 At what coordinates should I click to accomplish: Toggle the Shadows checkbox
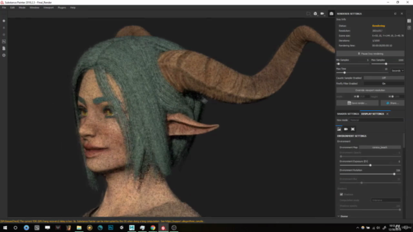[x=341, y=195]
